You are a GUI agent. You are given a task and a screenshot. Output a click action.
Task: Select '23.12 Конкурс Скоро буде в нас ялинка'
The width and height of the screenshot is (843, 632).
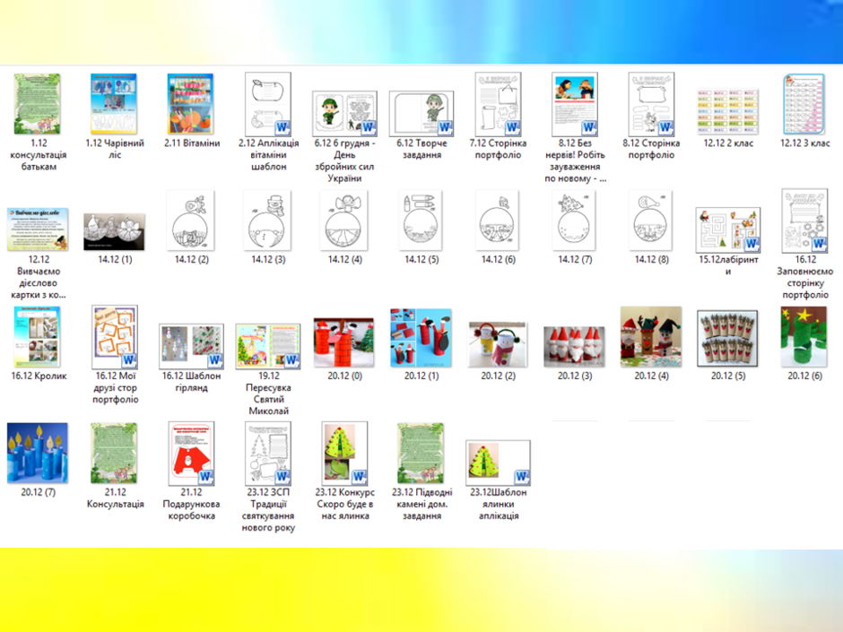(x=344, y=454)
